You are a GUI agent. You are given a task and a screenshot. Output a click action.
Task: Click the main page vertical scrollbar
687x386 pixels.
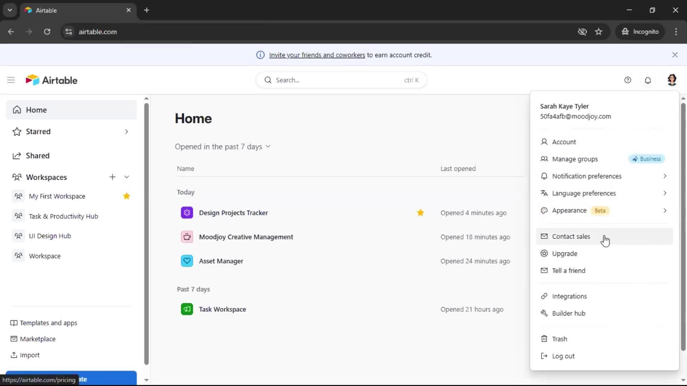click(x=683, y=227)
